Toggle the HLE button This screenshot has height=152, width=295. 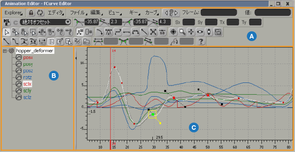[x=7, y=22]
